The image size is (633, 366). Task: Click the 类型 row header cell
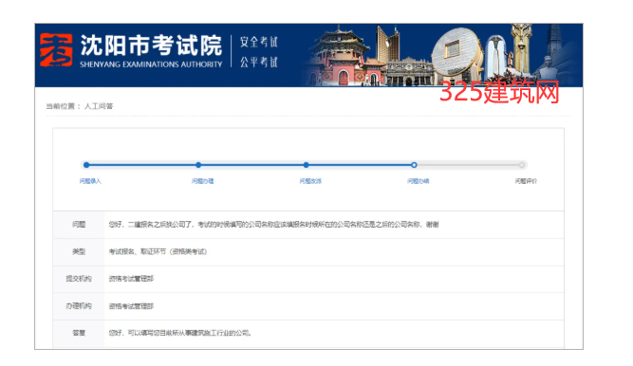point(79,252)
